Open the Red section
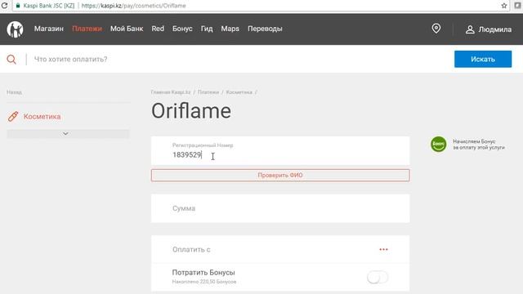 click(x=158, y=29)
